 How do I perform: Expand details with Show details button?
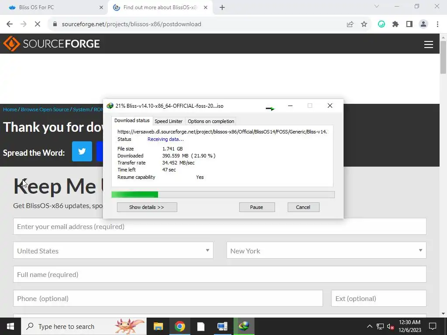click(147, 207)
